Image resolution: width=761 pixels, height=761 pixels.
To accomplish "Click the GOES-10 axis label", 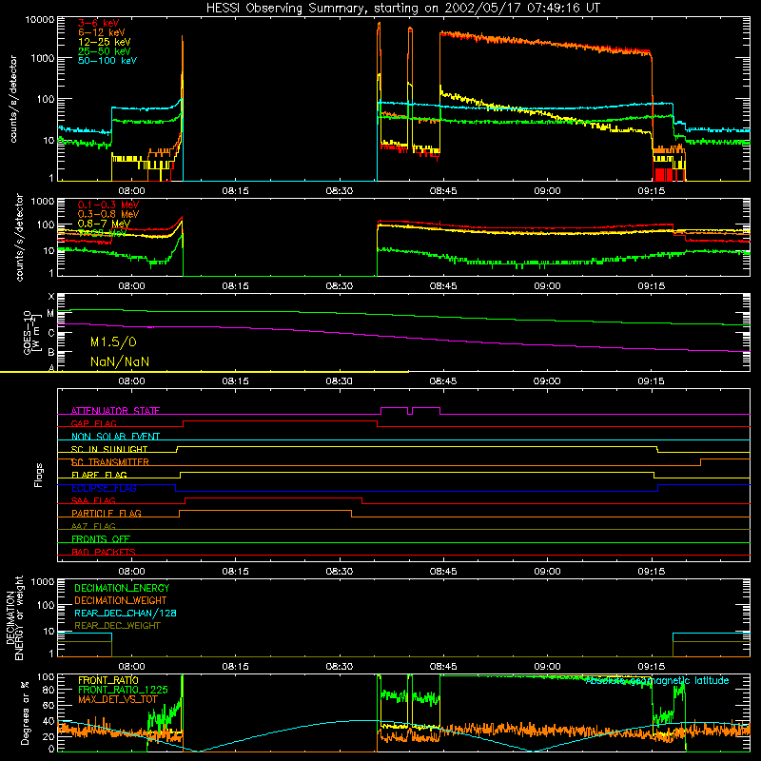I will (31, 332).
